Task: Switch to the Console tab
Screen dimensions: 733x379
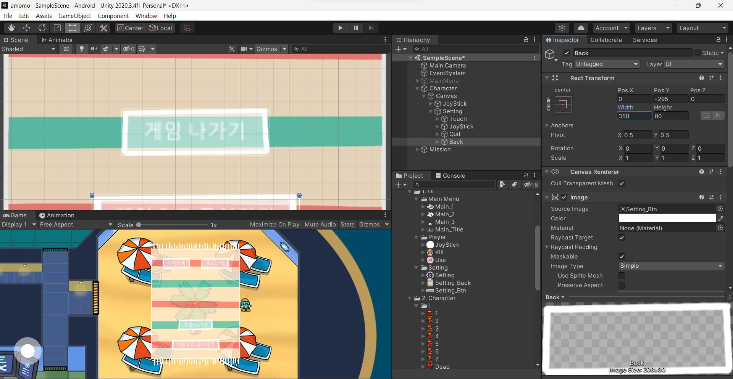Action: coord(450,176)
